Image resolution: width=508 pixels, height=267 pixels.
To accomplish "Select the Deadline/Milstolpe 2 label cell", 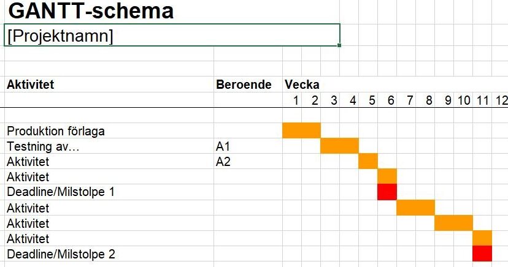I will [x=109, y=254].
